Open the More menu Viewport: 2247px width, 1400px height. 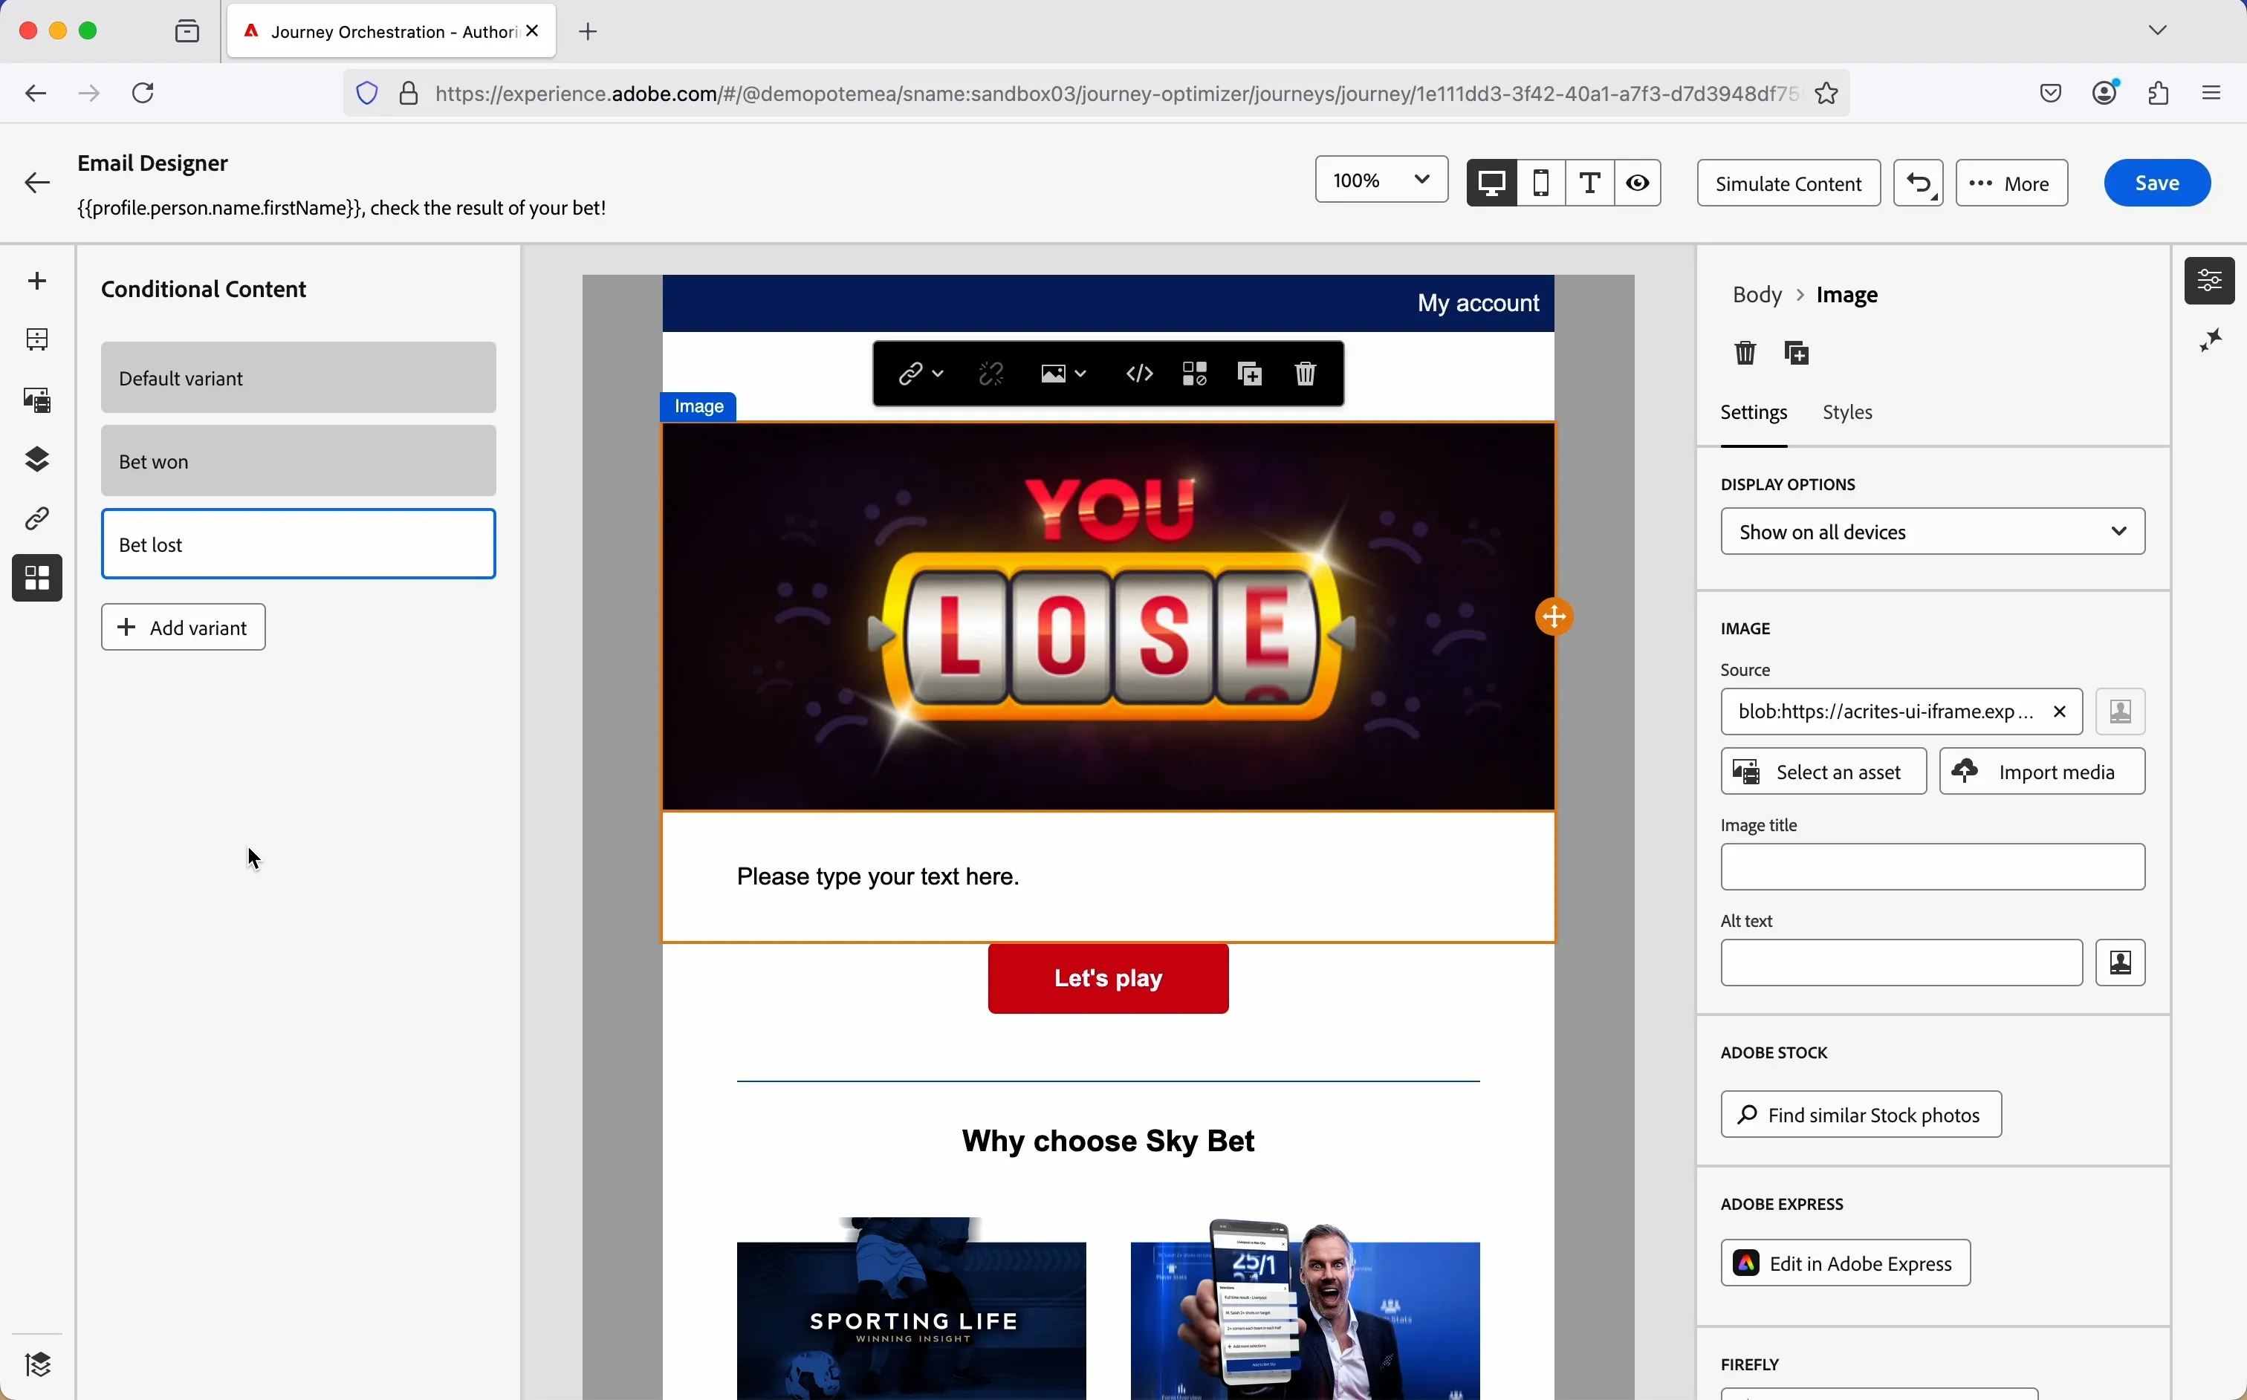click(x=2011, y=183)
